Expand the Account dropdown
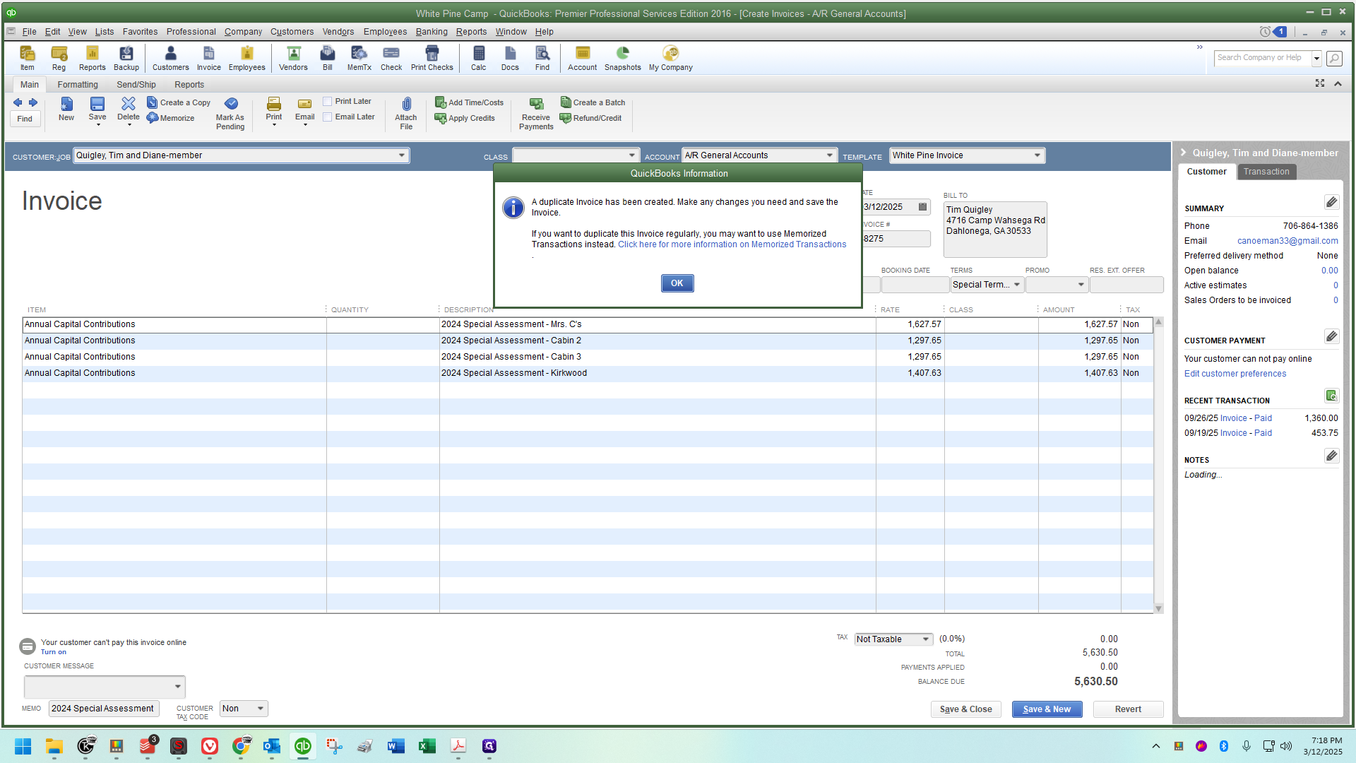 tap(829, 155)
